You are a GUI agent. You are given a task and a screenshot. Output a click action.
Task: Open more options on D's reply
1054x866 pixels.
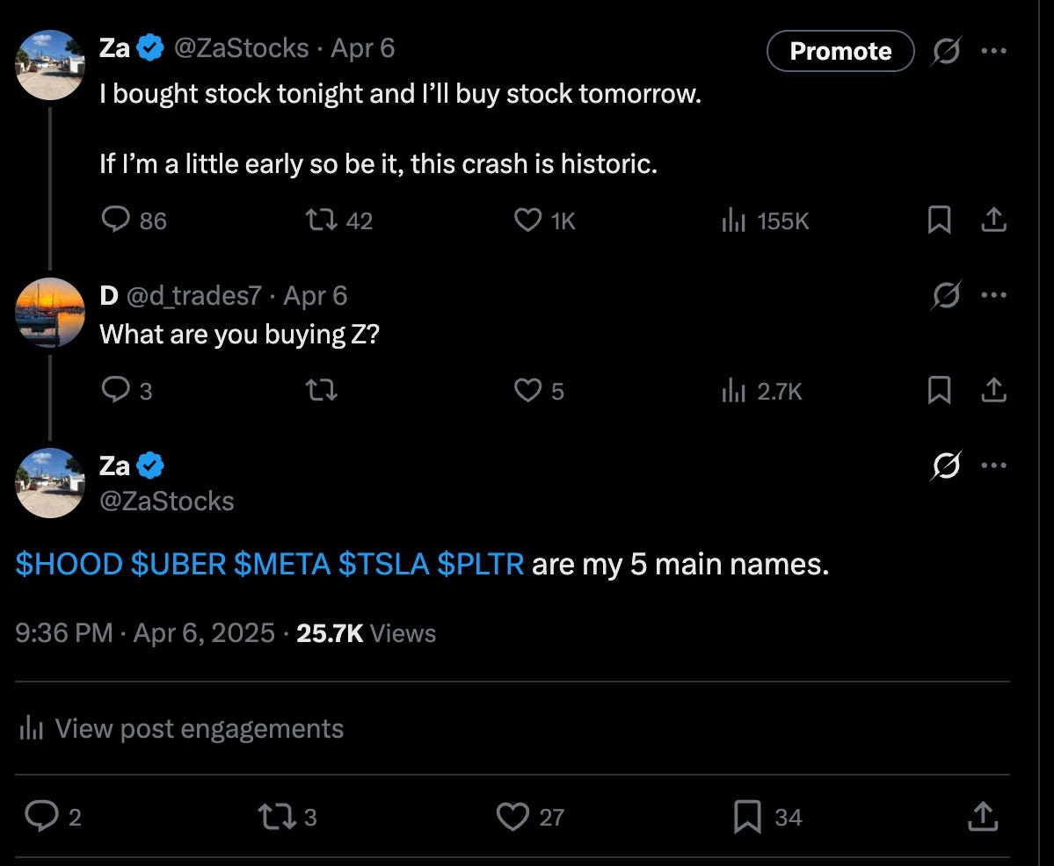point(993,295)
